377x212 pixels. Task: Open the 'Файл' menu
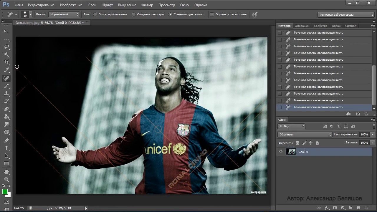19,5
